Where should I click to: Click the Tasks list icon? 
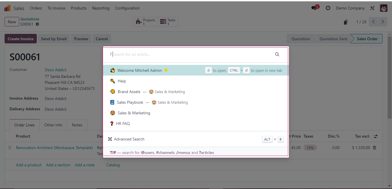[x=163, y=22]
